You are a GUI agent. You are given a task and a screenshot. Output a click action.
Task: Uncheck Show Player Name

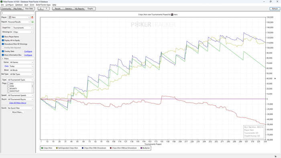coord(3,36)
